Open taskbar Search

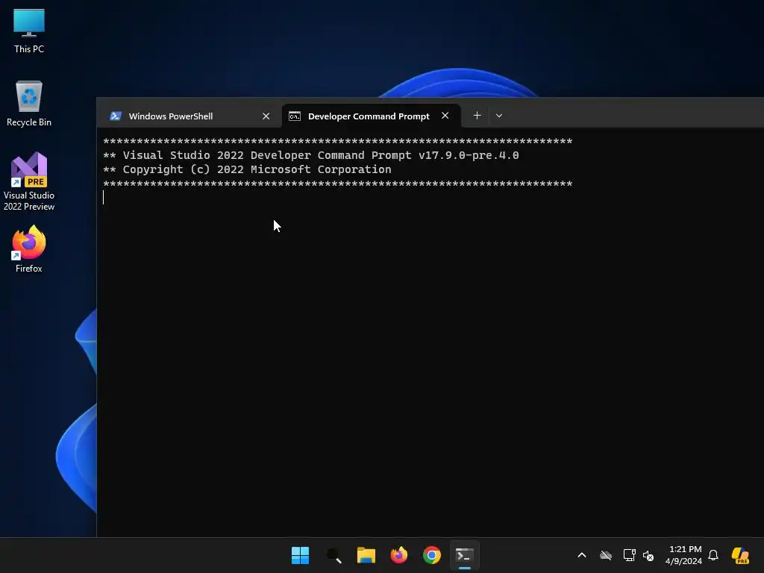pos(334,555)
